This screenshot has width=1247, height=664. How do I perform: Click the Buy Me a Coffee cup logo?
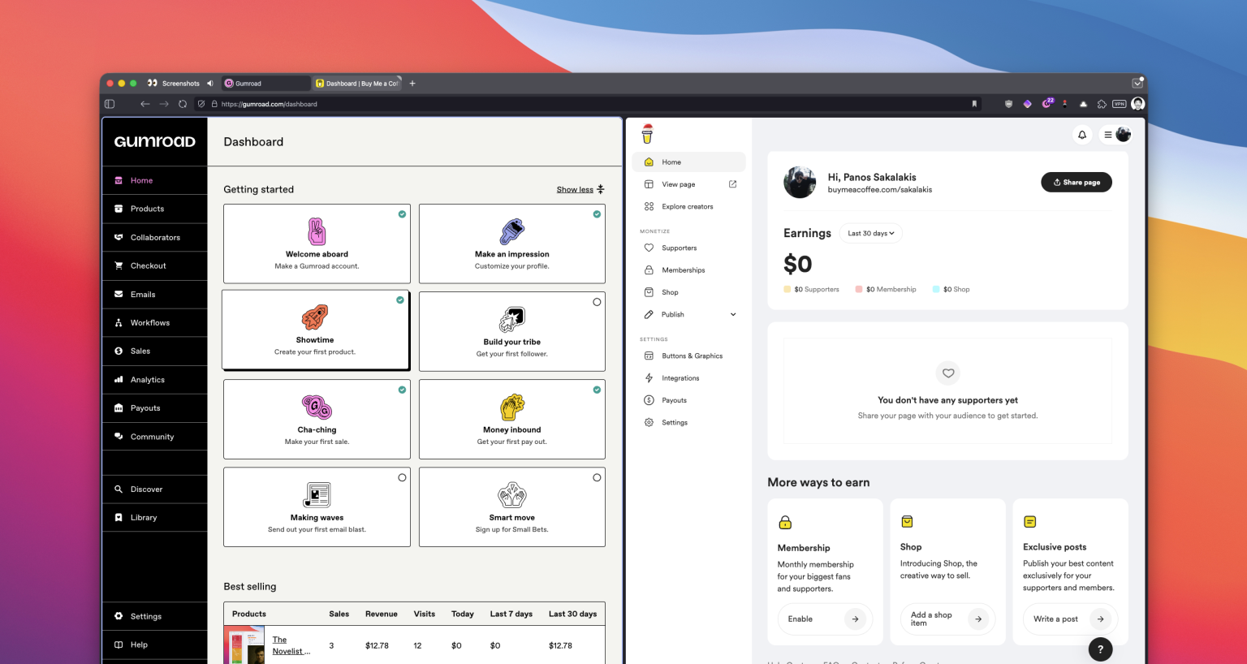647,134
